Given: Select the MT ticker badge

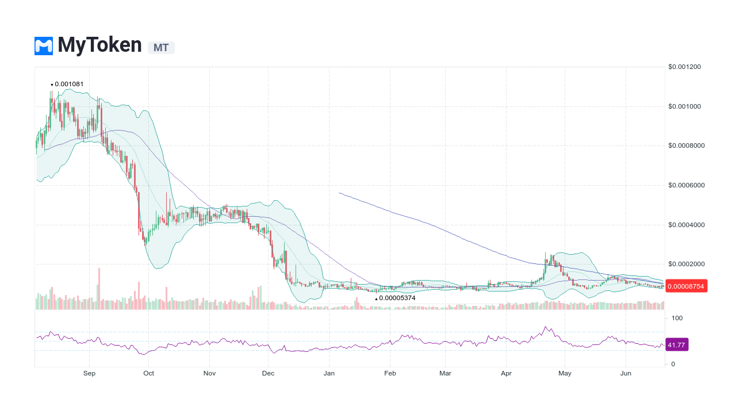Looking at the screenshot, I should point(161,48).
